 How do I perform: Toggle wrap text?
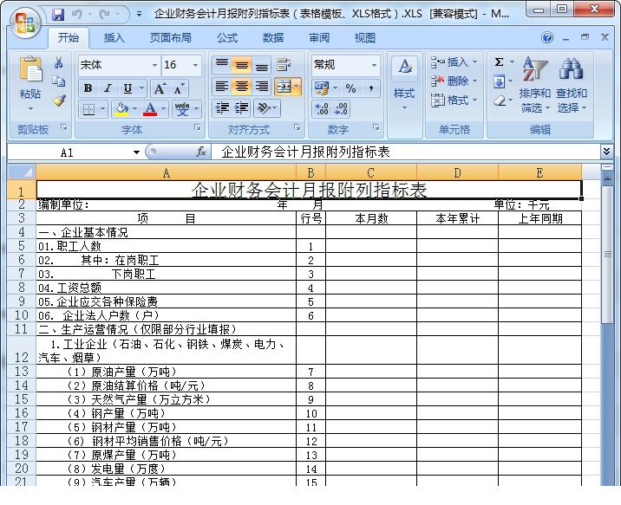pyautogui.click(x=284, y=65)
